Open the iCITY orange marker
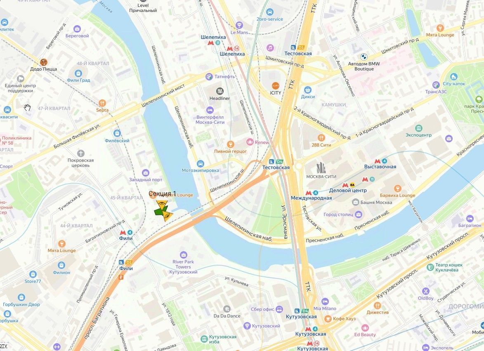Viewport: 484px width, 351px height. point(276,86)
